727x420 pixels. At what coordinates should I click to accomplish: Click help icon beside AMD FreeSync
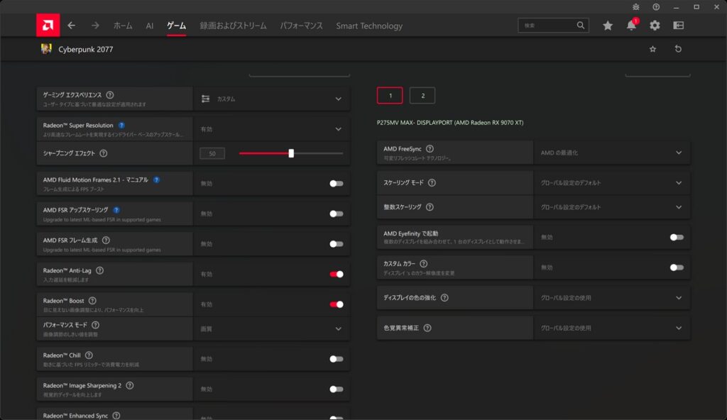click(x=430, y=149)
